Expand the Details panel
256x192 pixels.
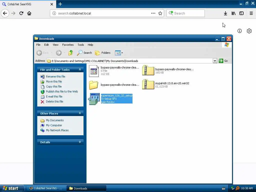point(80,142)
